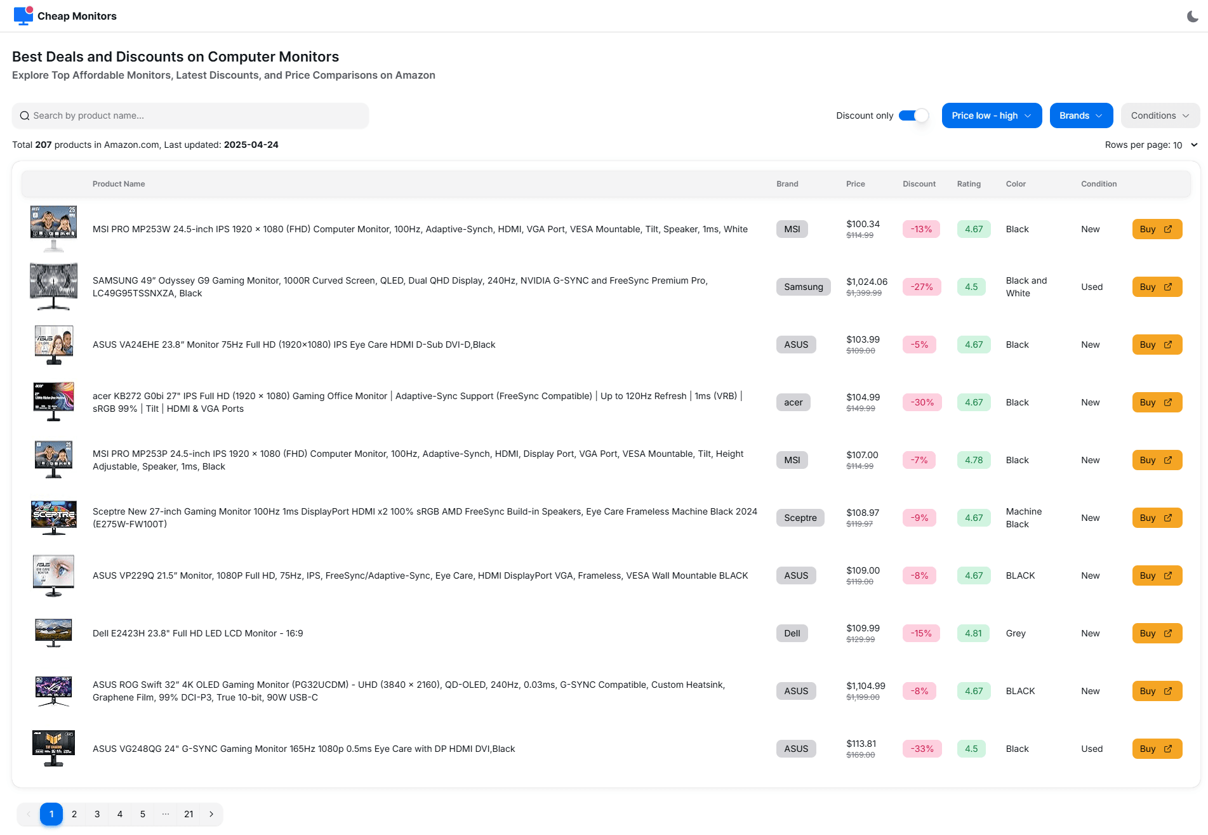The image size is (1208, 835).
Task: Open MSI PRO MP253P product thumbnail
Action: coord(53,460)
